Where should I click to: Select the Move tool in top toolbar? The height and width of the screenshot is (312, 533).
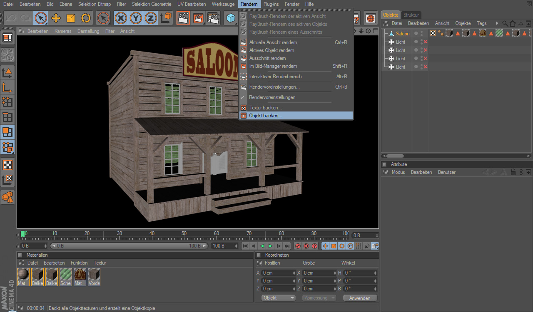click(x=56, y=18)
